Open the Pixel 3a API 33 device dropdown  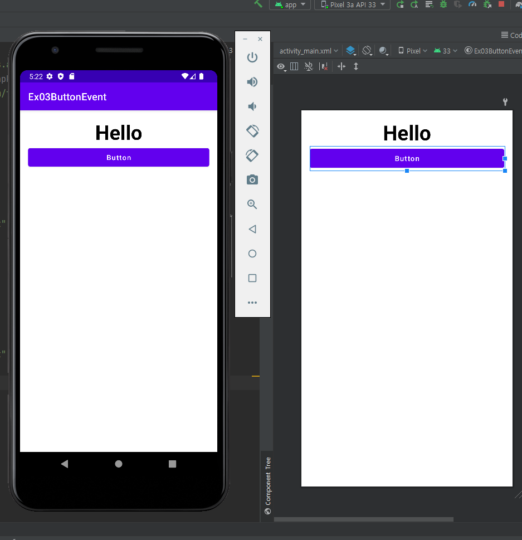352,4
